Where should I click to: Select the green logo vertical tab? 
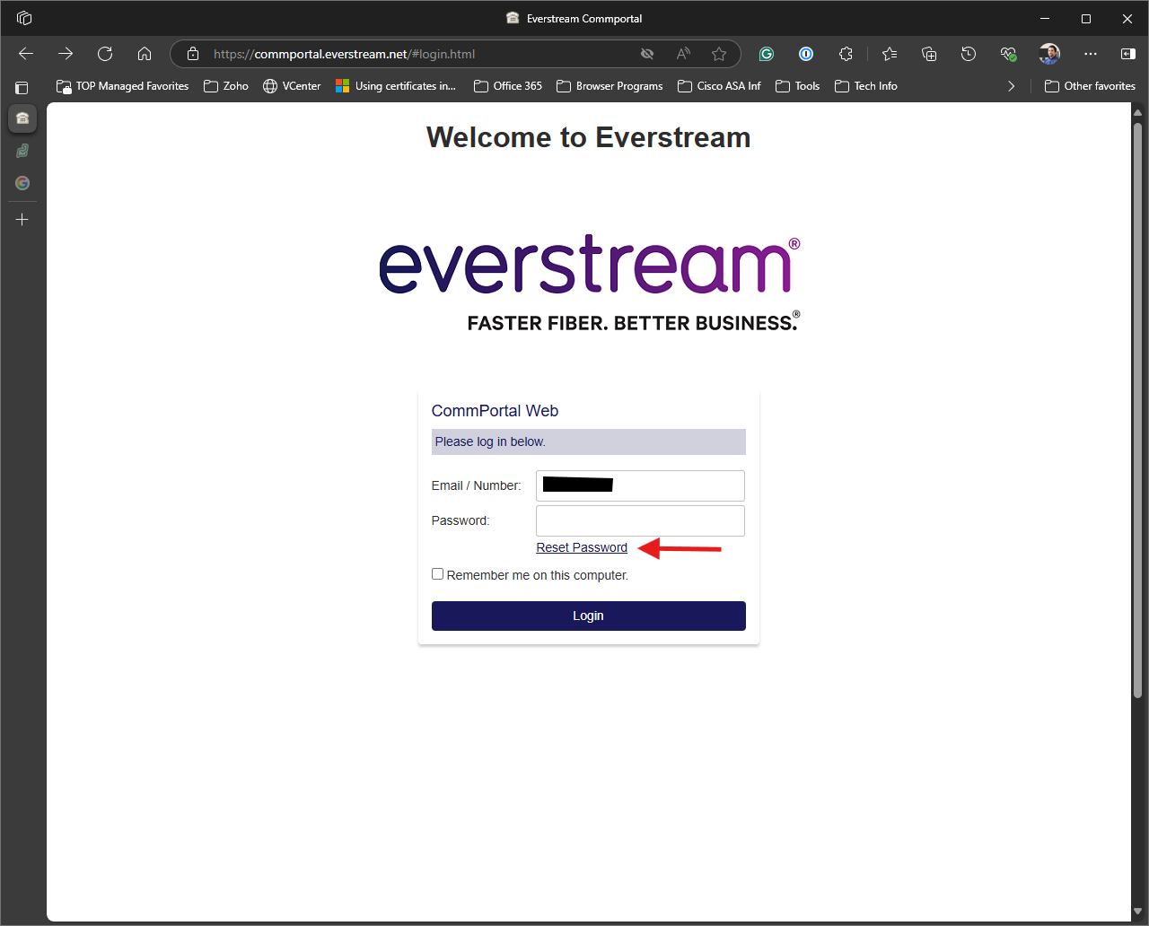point(22,151)
